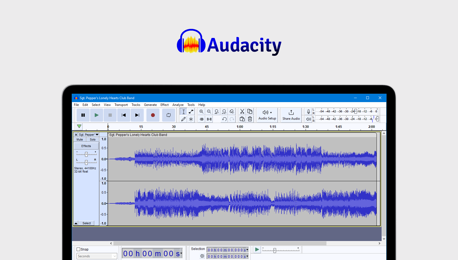
Task: Click the Zoom In magnifier
Action: click(x=201, y=112)
